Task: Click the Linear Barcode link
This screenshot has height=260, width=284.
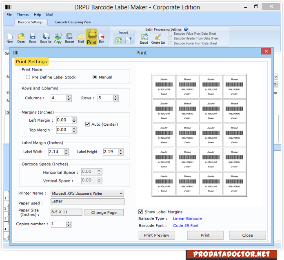Action: [x=187, y=219]
